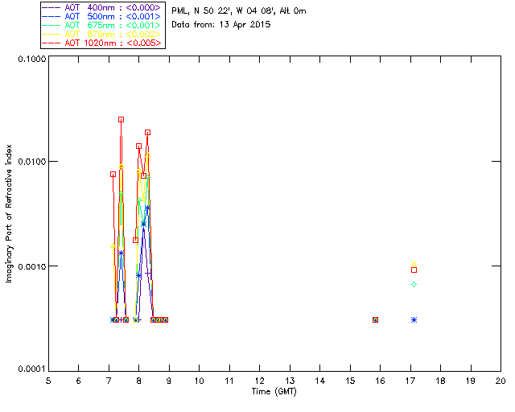Screen dimensions: 515x412
Task: Click the x-axis tick label 10
Action: (x=199, y=381)
